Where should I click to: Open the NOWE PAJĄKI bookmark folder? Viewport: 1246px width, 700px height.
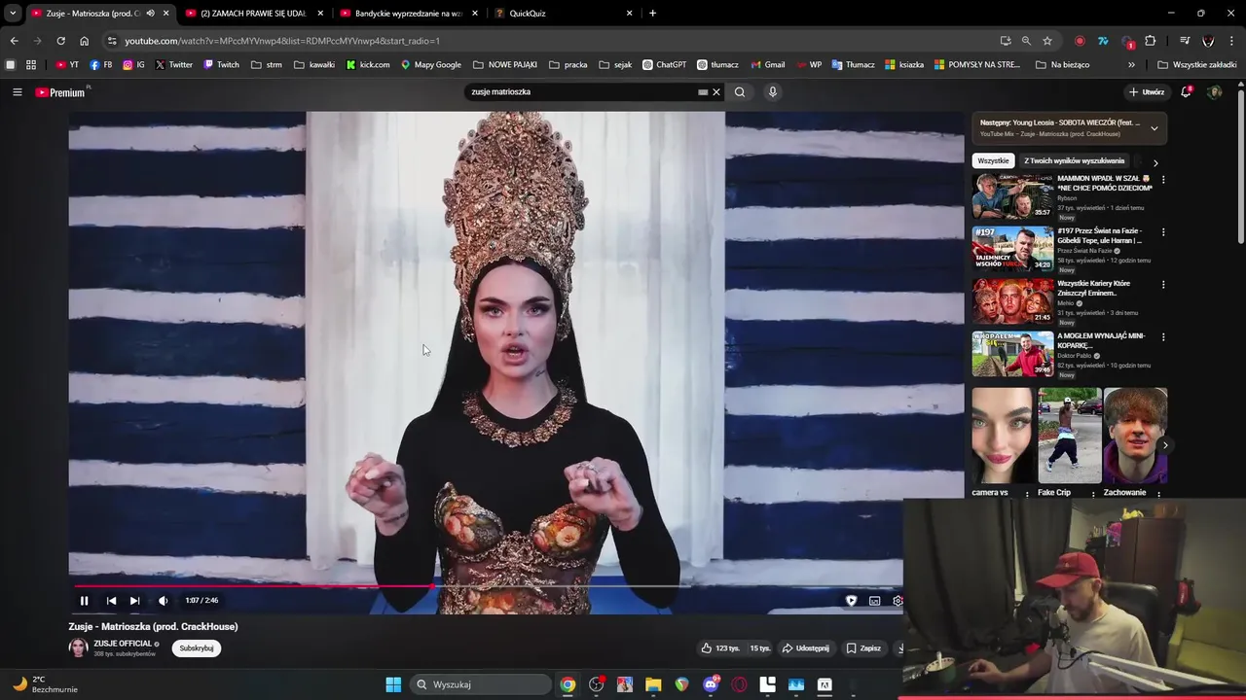point(505,65)
